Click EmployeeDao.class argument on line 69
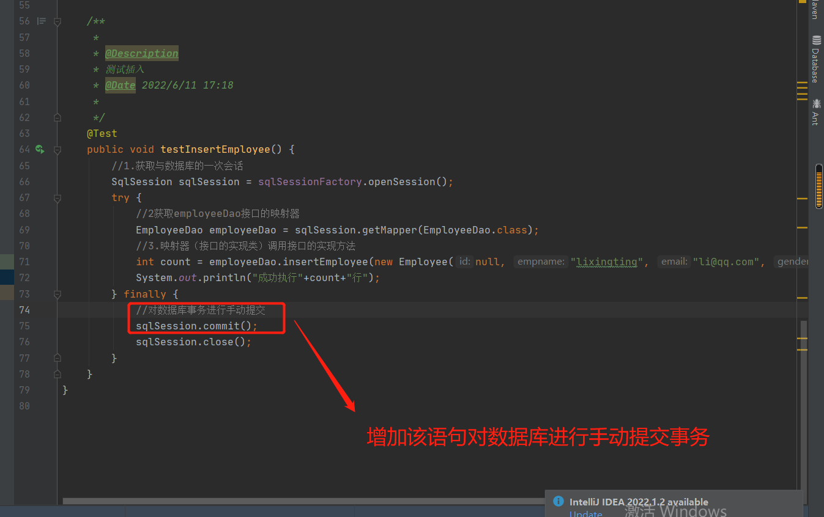 pyautogui.click(x=475, y=230)
